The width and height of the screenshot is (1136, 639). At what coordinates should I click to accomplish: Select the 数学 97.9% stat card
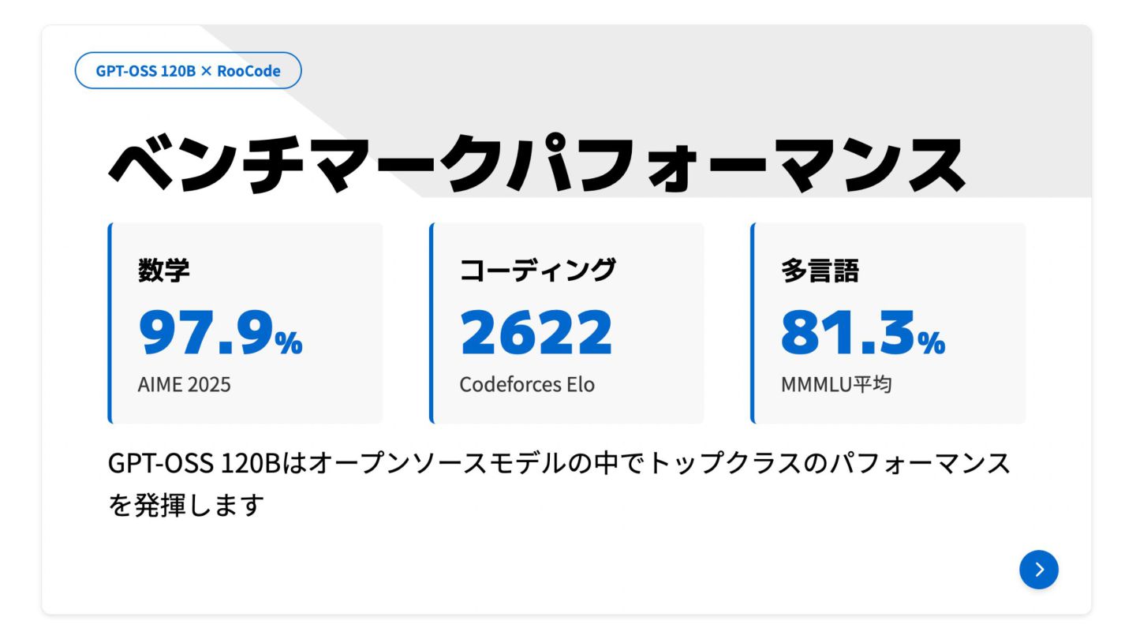245,323
